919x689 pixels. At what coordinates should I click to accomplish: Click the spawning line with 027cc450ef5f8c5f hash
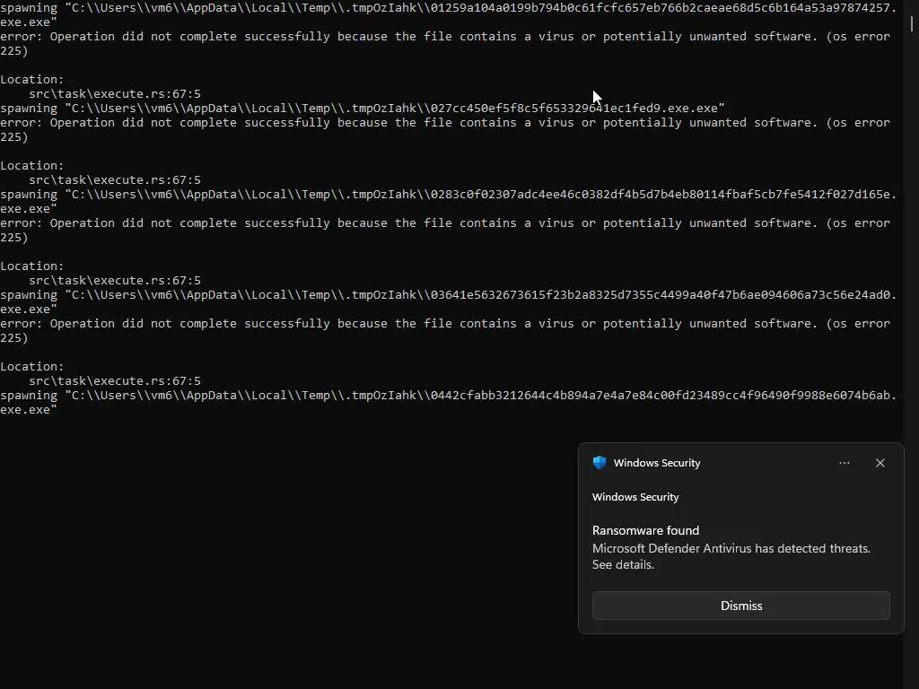pyautogui.click(x=363, y=108)
